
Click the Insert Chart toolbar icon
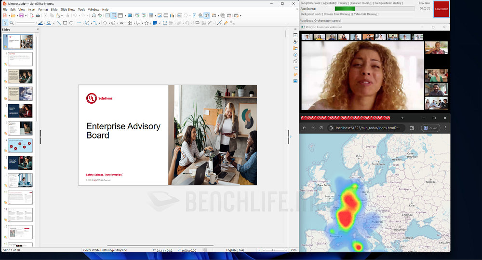[x=172, y=15]
